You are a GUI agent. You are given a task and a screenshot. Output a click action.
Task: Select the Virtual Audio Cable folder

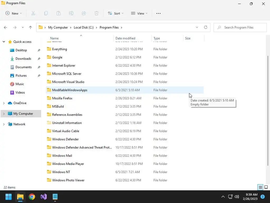125,131
